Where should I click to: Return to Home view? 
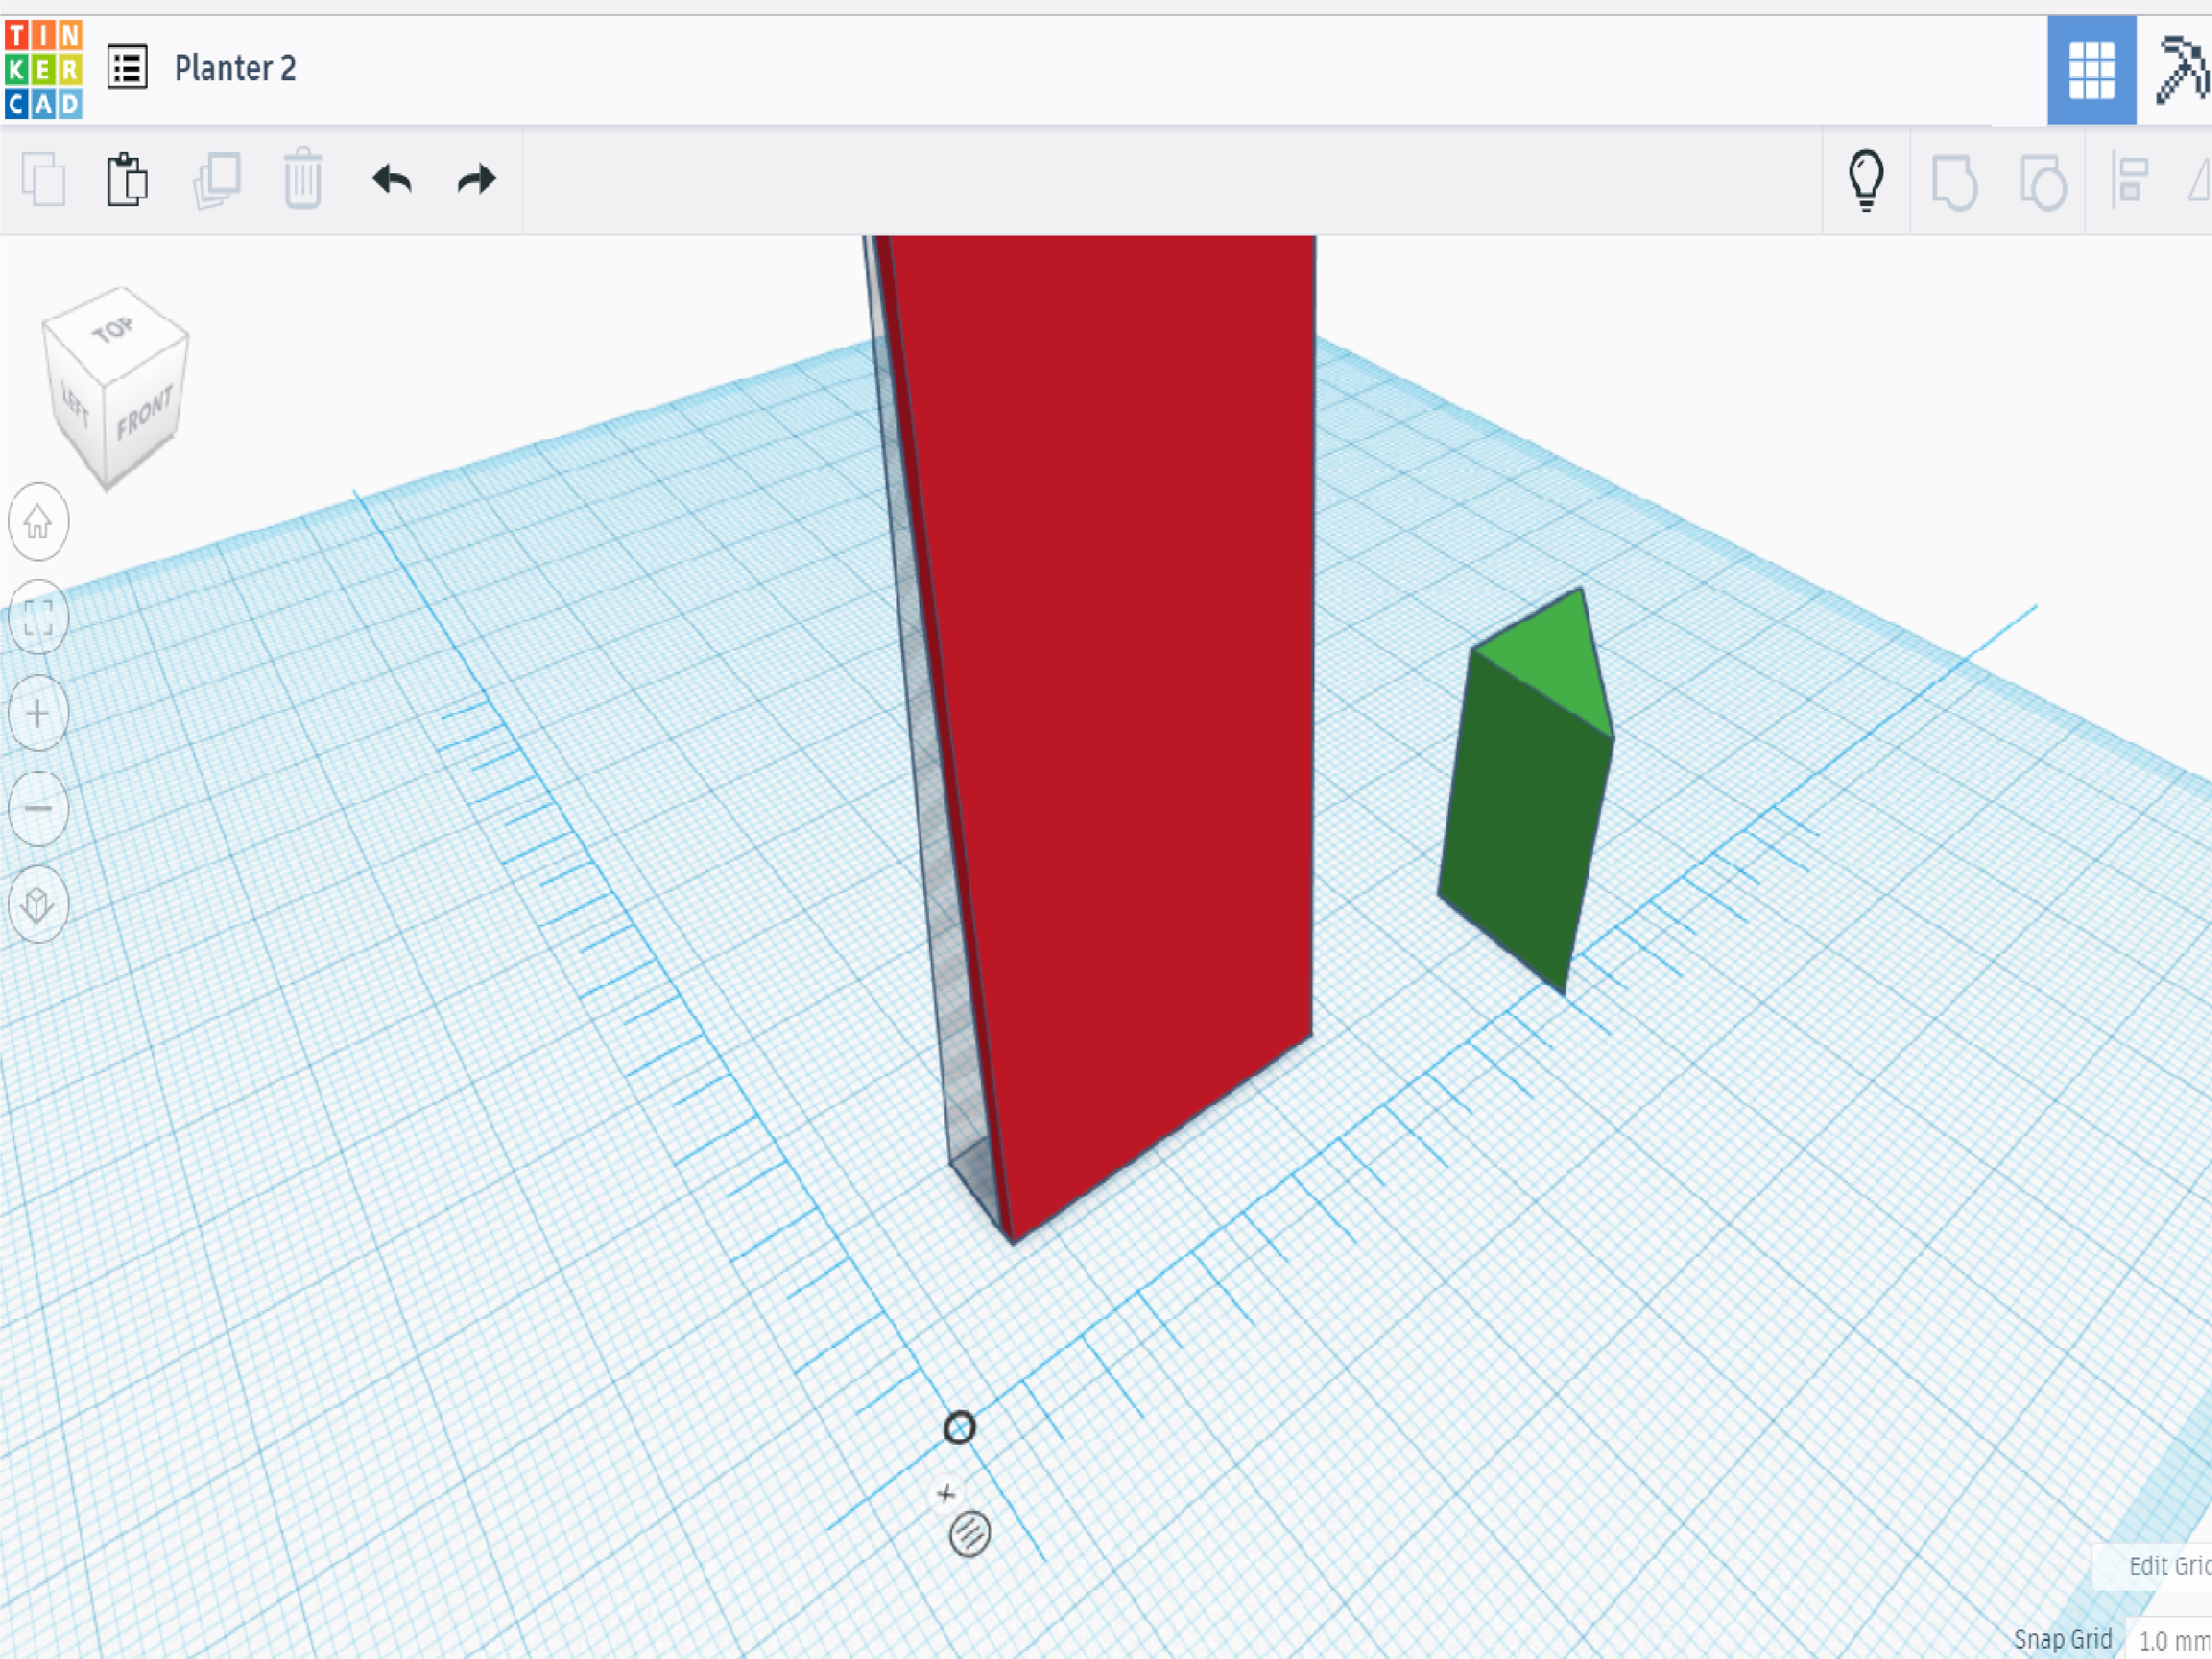tap(38, 521)
